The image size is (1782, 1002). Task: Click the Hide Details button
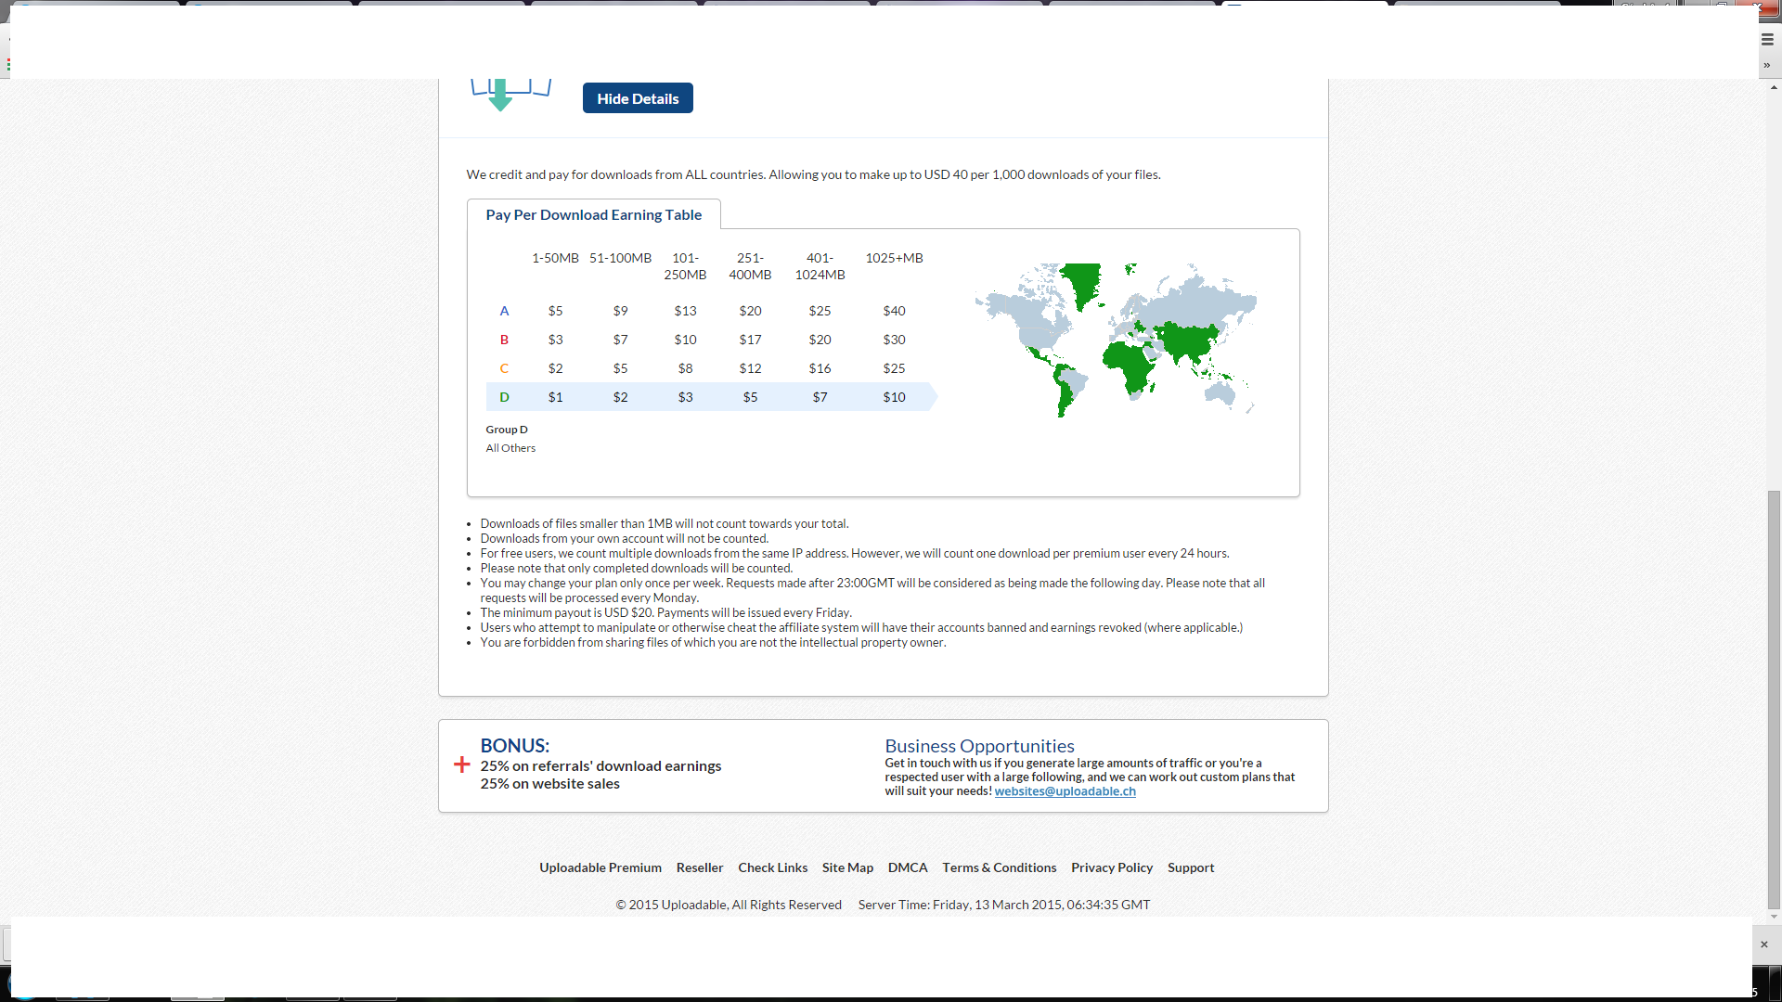[638, 98]
